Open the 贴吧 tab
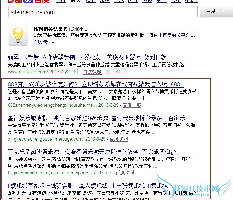233x200 pixels. [90, 1]
